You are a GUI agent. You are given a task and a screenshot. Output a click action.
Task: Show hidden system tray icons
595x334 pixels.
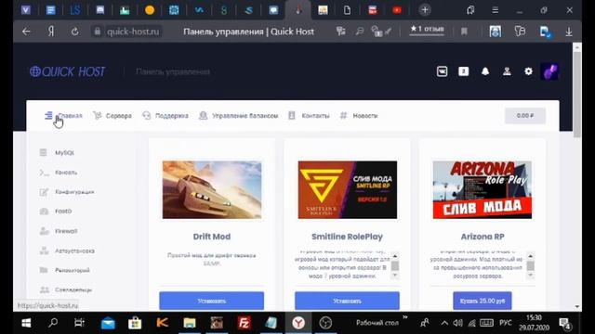click(444, 323)
